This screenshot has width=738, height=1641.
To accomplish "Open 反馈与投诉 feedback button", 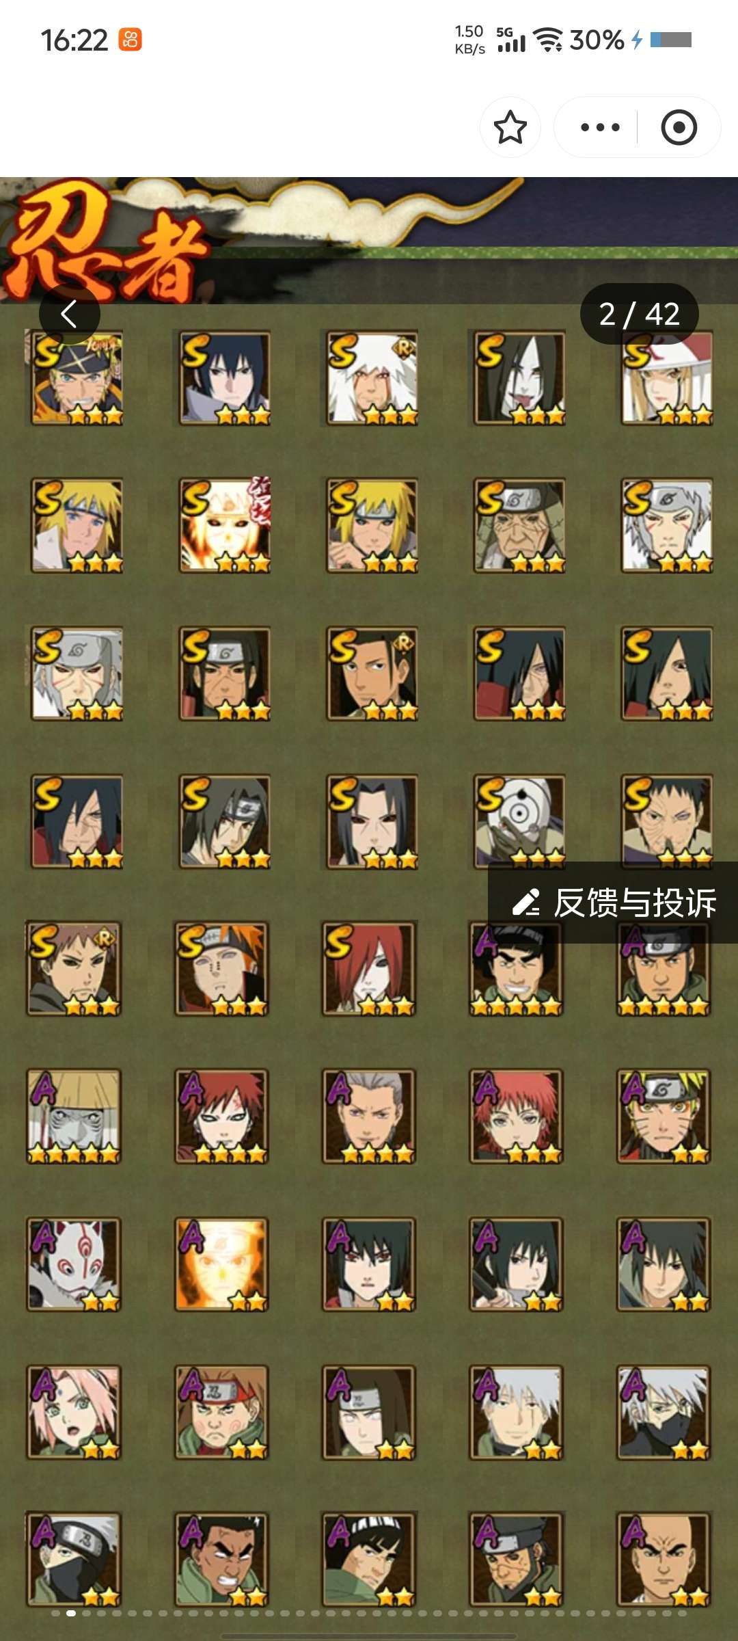I will (x=613, y=903).
